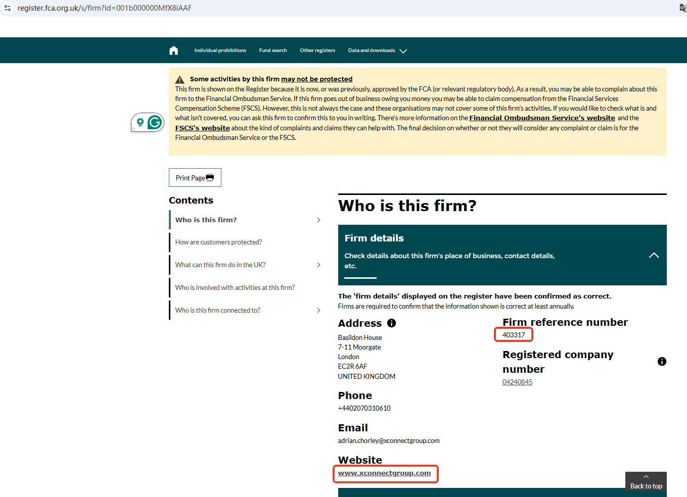Click the warning triangle icon

(179, 79)
